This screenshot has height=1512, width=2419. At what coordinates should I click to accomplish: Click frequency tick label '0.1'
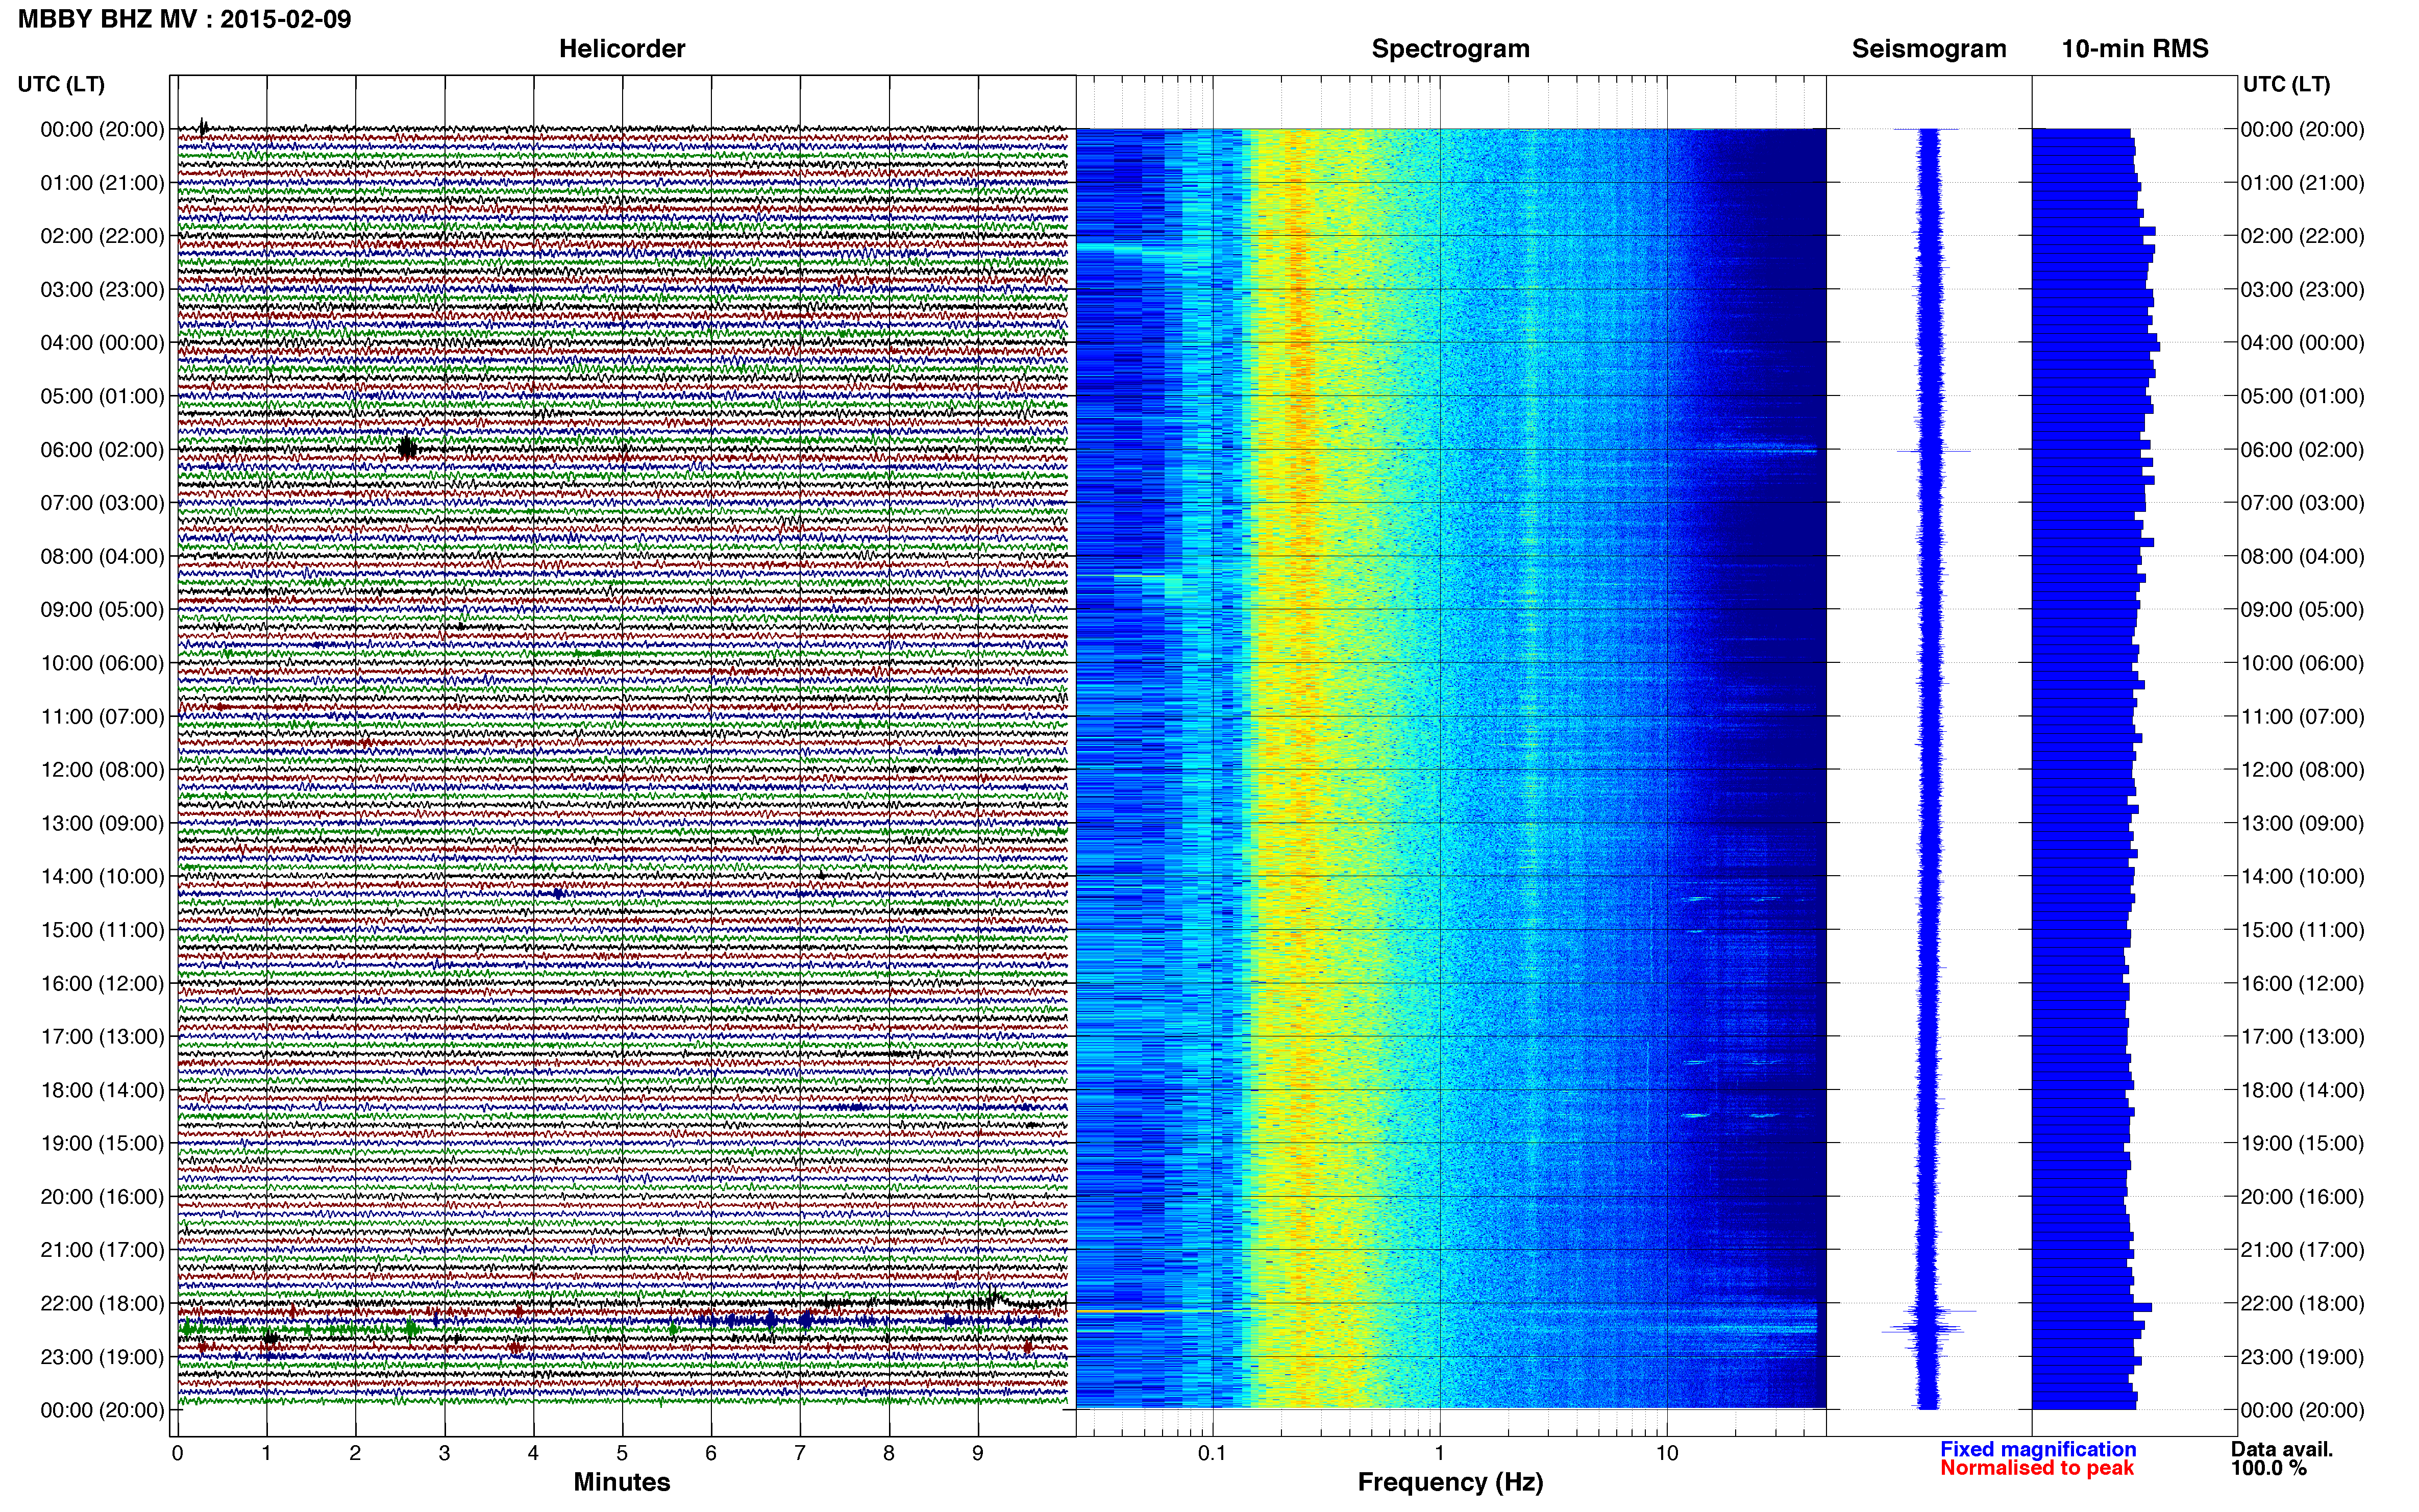point(1212,1454)
